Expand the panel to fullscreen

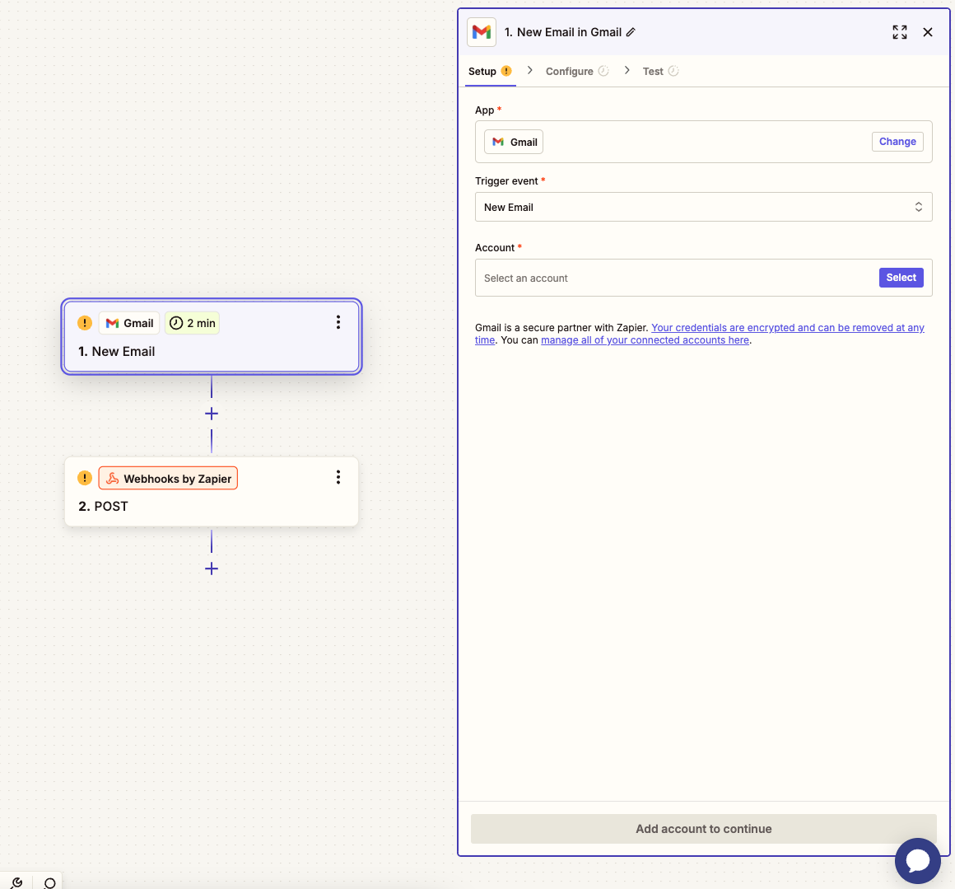[x=899, y=32]
